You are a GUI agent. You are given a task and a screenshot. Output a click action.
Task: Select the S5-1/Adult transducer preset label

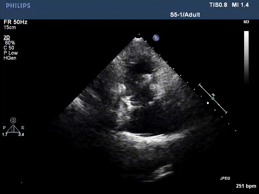click(185, 15)
